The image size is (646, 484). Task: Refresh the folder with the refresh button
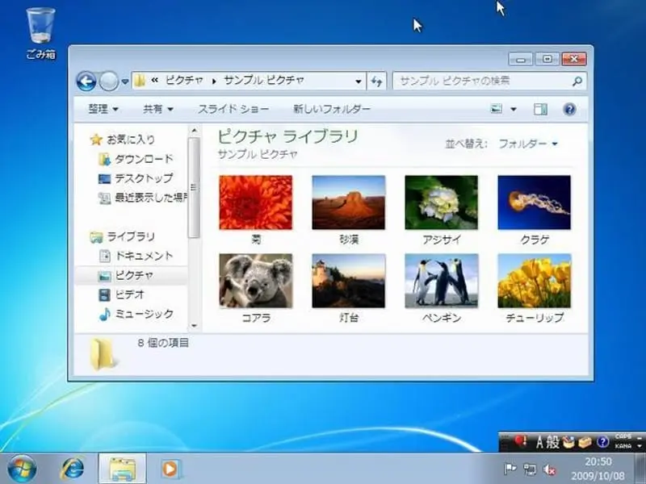(x=376, y=81)
